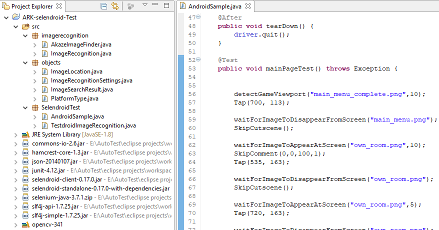The width and height of the screenshot is (439, 230).
Task: Click the json-20140107.jar jar icon
Action: tap(25, 161)
